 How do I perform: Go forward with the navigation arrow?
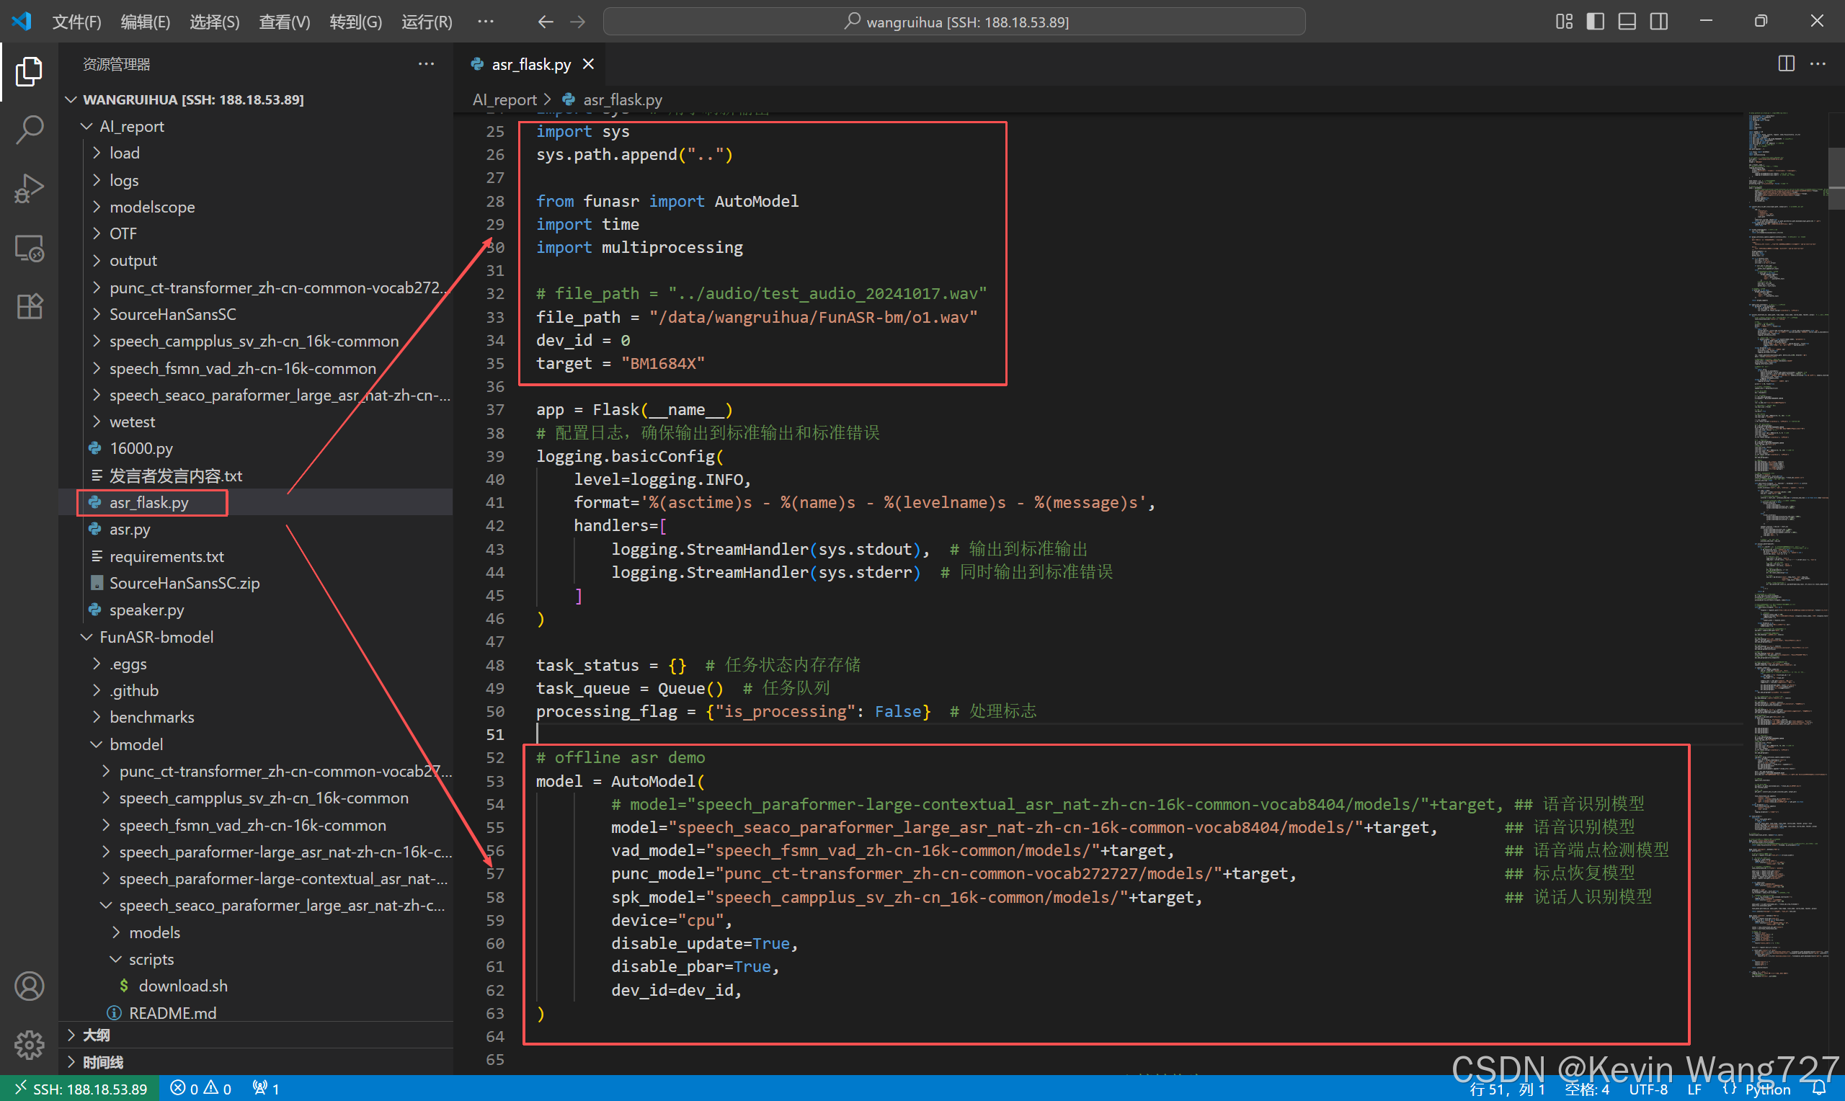pos(578,22)
